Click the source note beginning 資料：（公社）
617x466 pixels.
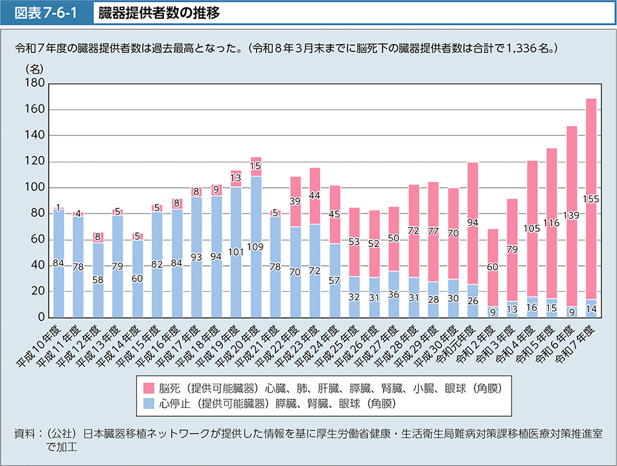click(308, 440)
